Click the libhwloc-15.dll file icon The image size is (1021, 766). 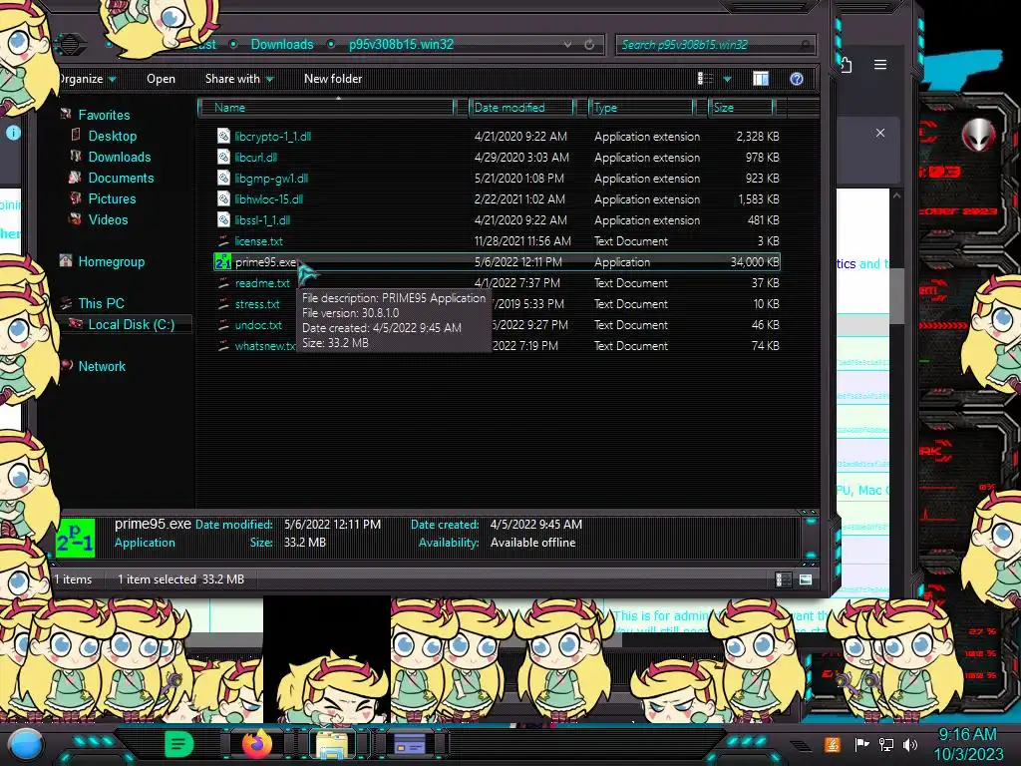tap(223, 198)
